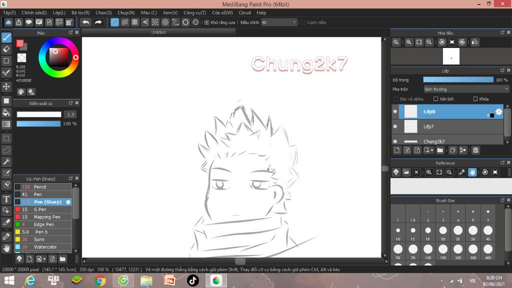Toggle Canh mềm checkbox
The height and width of the screenshot is (288, 512).
[x=303, y=22]
